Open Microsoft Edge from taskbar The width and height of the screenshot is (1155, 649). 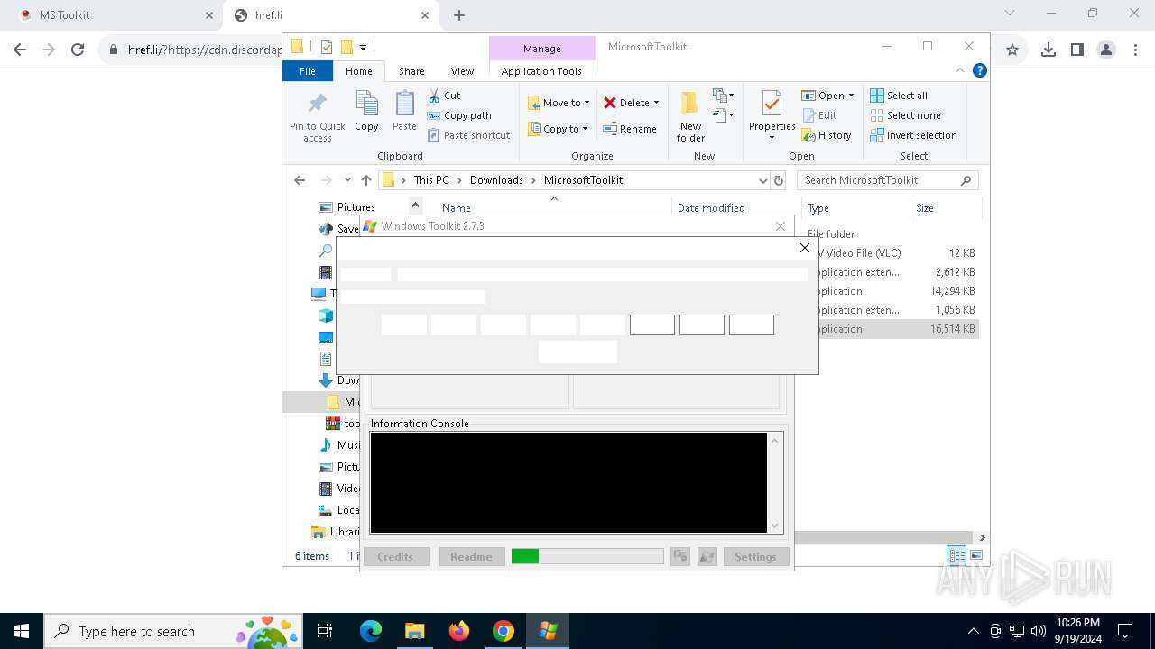(371, 631)
